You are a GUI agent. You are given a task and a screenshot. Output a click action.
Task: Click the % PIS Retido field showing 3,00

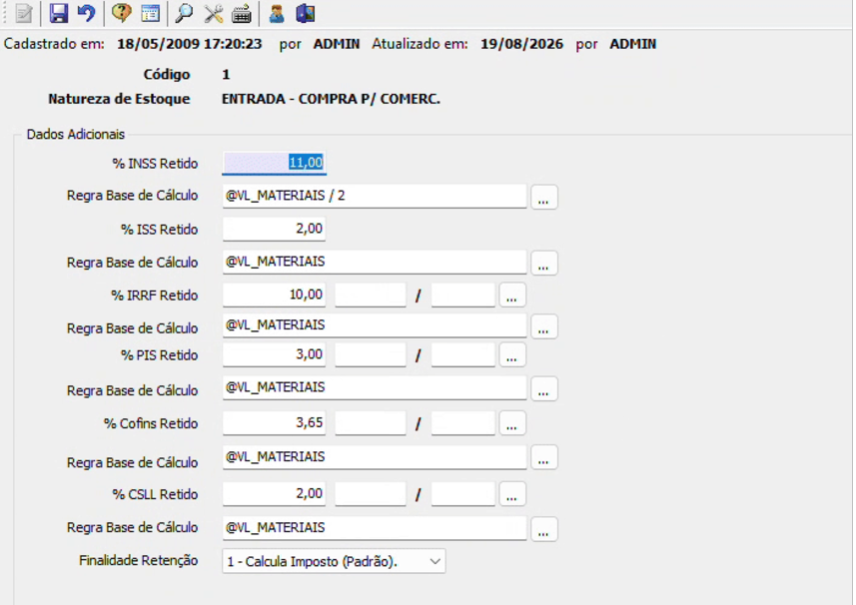click(274, 354)
